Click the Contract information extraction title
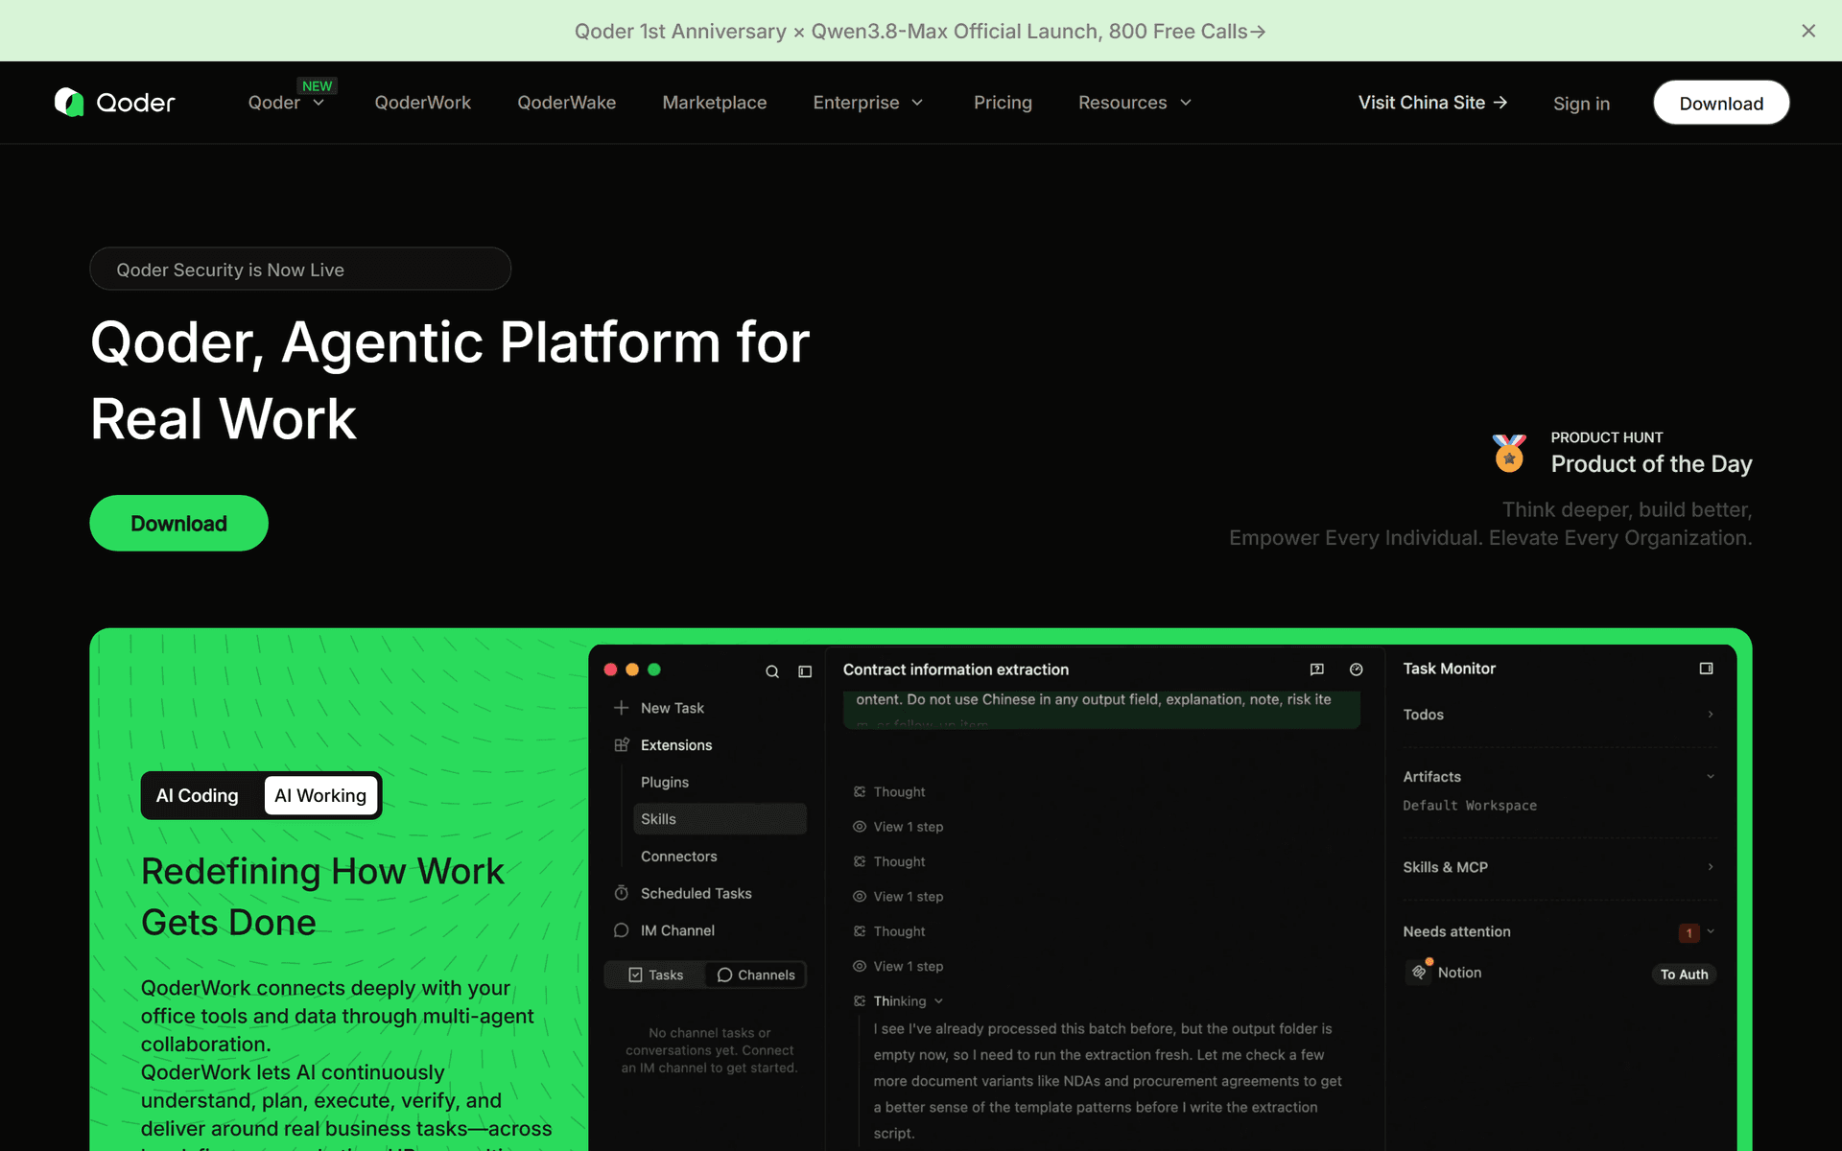 tap(956, 669)
